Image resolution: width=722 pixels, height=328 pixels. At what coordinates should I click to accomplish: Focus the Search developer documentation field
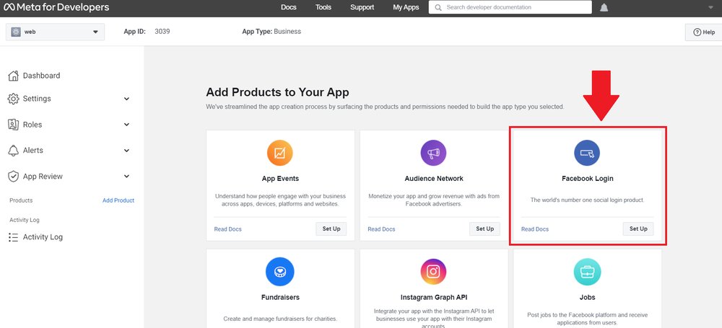tap(510, 7)
